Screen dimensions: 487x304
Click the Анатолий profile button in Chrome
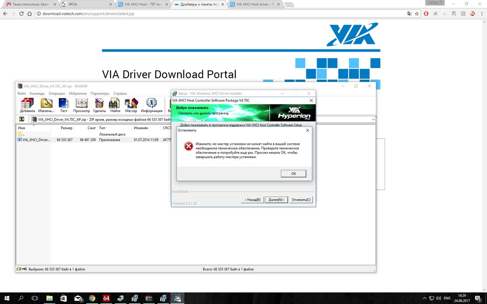click(435, 3)
